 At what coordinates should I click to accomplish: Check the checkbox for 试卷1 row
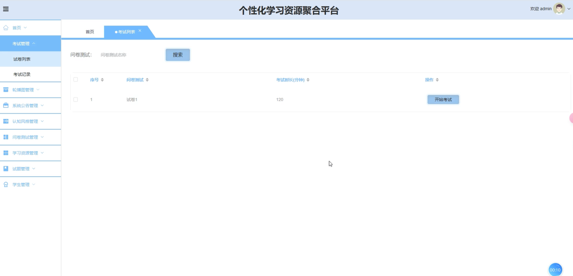75,99
